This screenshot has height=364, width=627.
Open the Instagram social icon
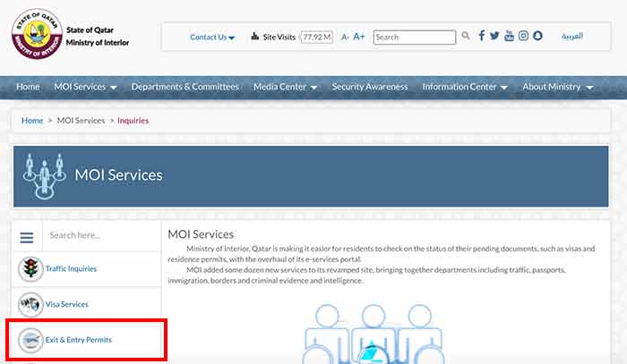click(523, 36)
